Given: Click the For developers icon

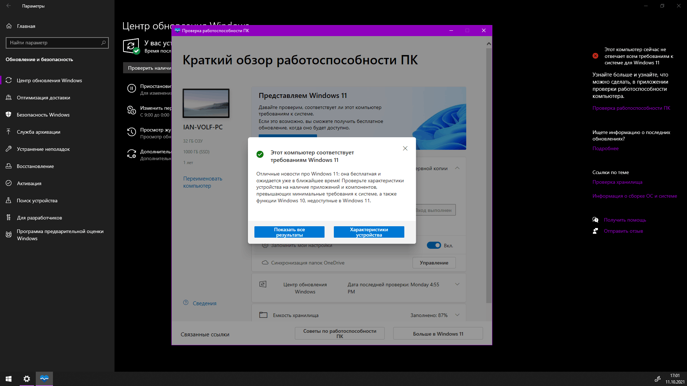Looking at the screenshot, I should [9, 218].
